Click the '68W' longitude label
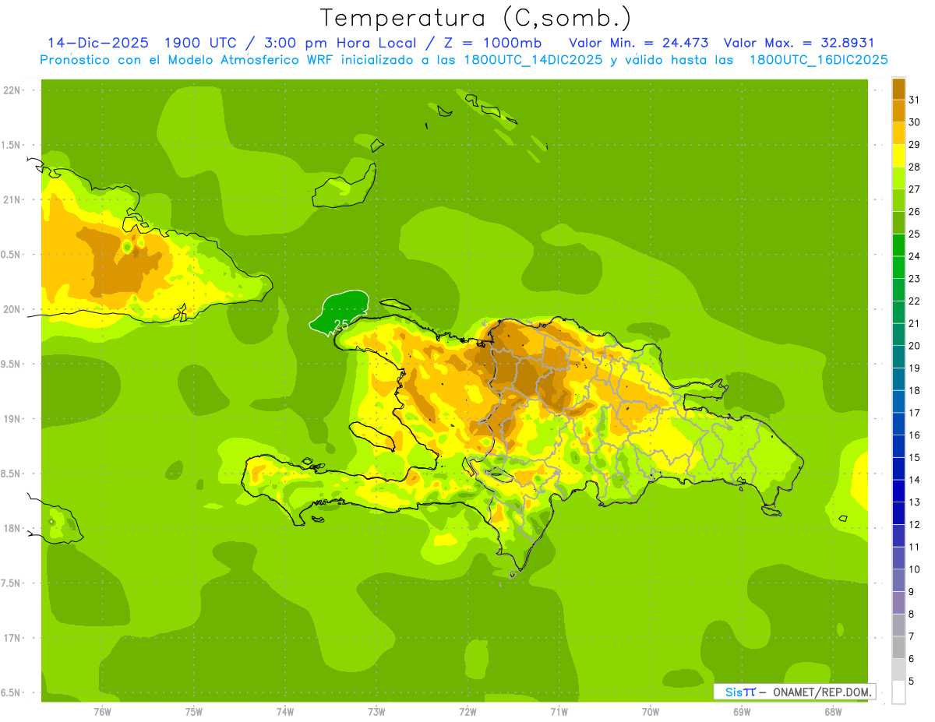935x722 pixels. 833,712
